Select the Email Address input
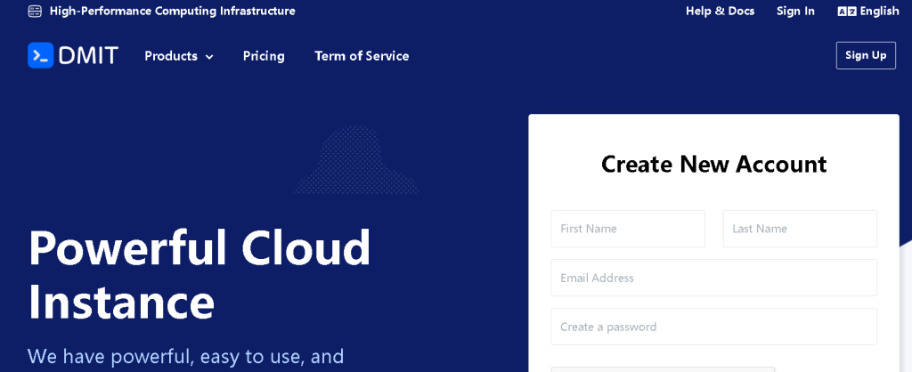Viewport: 912px width, 372px height. (713, 278)
